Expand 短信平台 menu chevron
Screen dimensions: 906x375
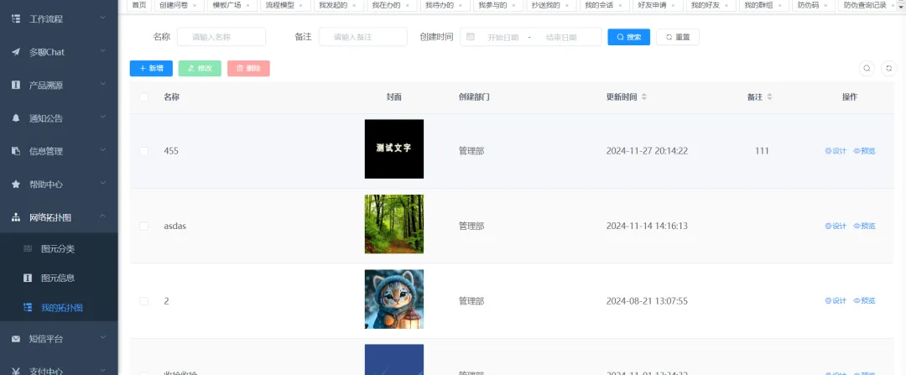(102, 338)
